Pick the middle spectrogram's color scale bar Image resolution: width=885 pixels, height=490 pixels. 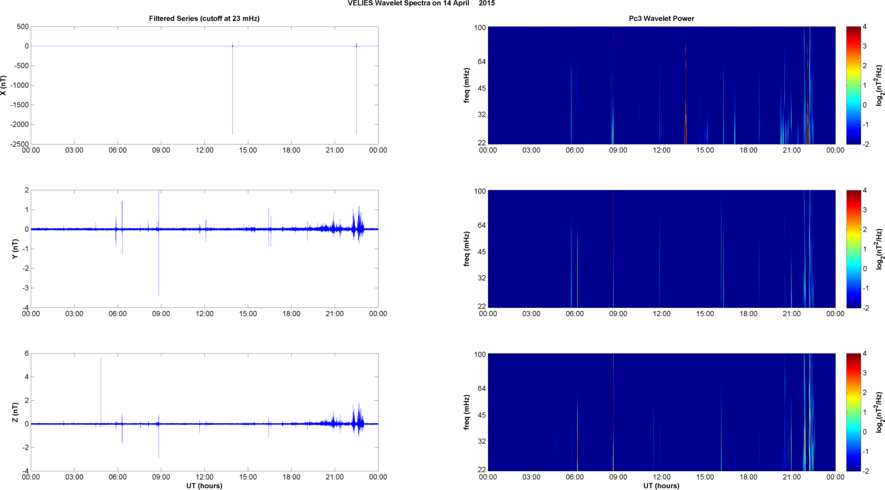point(853,249)
